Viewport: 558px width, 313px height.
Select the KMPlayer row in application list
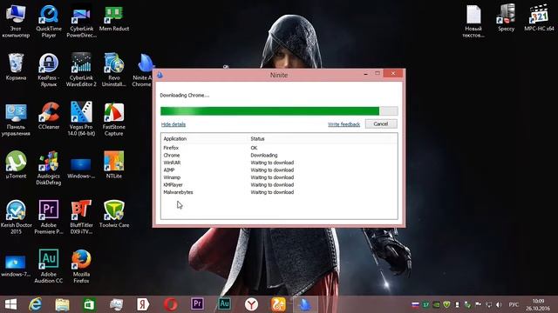point(279,185)
